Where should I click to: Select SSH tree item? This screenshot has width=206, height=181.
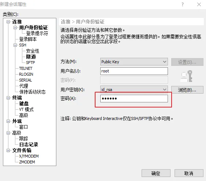(23, 45)
